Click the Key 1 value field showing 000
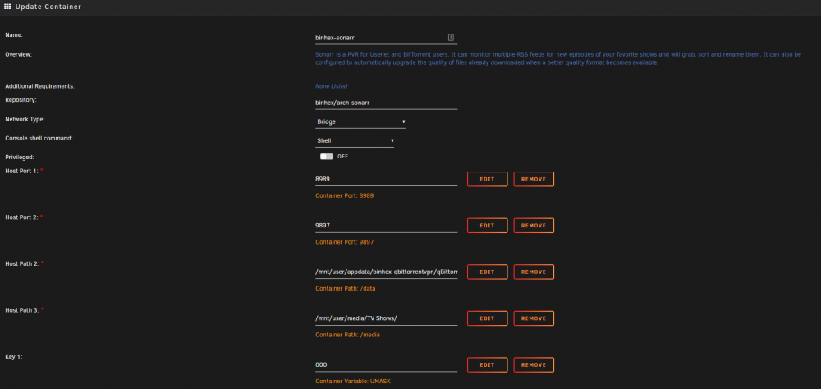Screen dimensions: 821x389 coord(387,365)
